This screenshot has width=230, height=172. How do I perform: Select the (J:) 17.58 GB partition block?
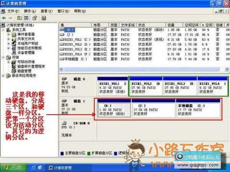153,108
